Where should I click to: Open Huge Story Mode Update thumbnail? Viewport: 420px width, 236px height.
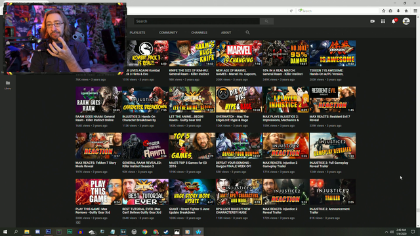(x=192, y=192)
